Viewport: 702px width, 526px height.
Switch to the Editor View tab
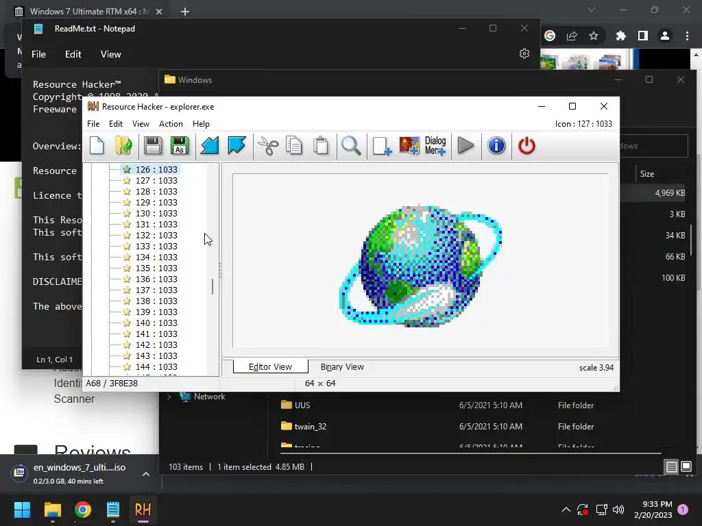(x=270, y=367)
